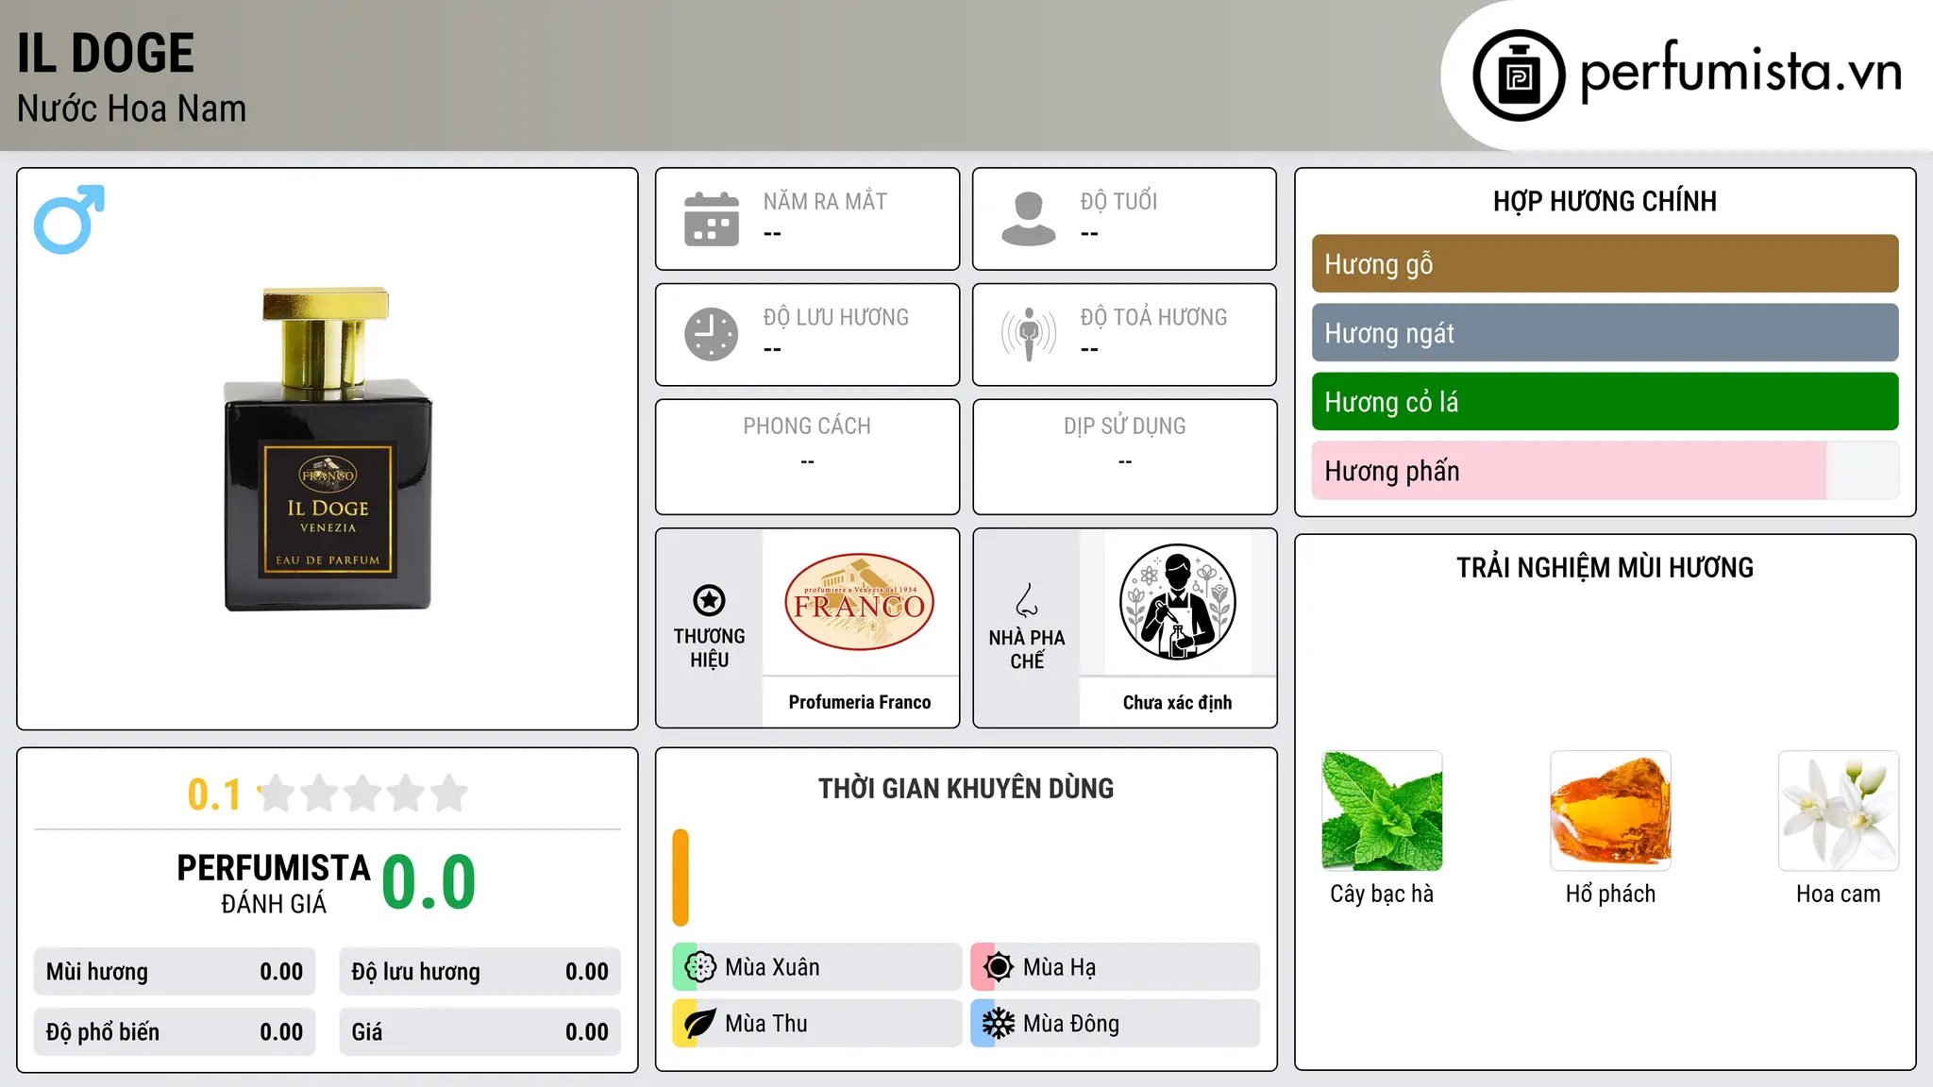
Task: Select the Mùa Hạ season button
Action: pyautogui.click(x=1115, y=967)
